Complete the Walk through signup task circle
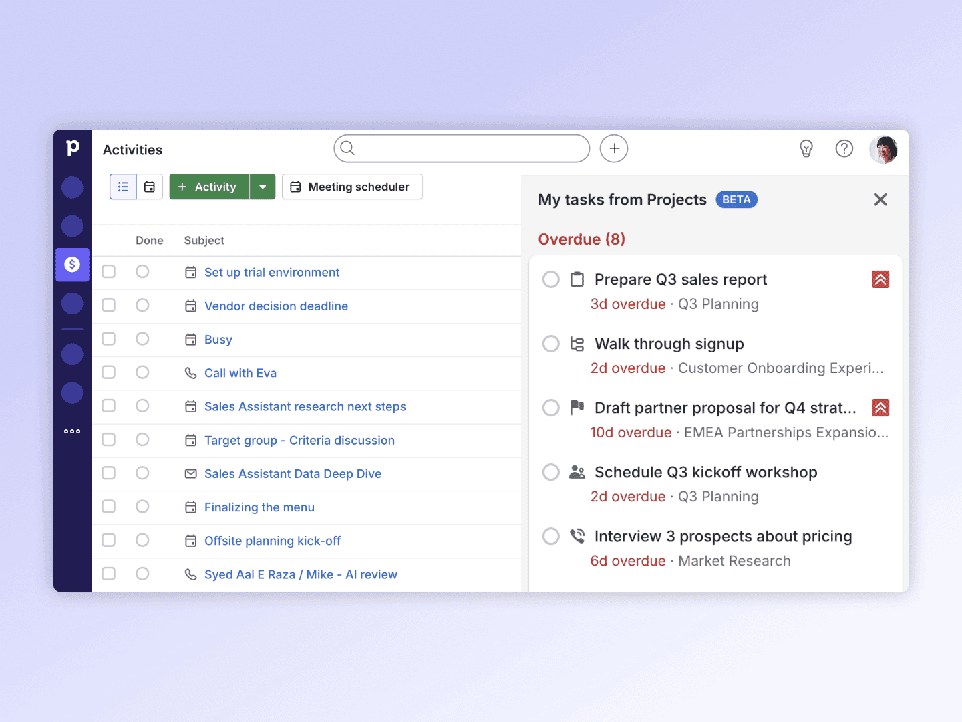 [551, 344]
